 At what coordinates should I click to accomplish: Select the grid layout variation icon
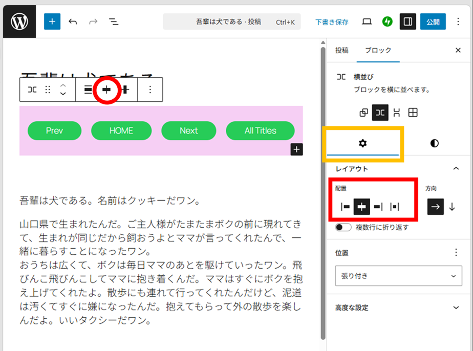(413, 113)
